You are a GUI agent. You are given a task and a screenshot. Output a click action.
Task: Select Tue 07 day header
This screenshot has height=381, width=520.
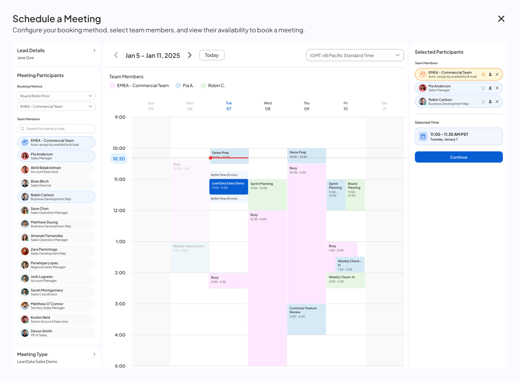tap(229, 106)
